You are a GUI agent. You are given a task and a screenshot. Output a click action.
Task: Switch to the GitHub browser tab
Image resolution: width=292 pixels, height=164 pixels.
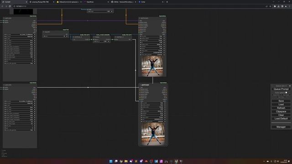point(123,2)
